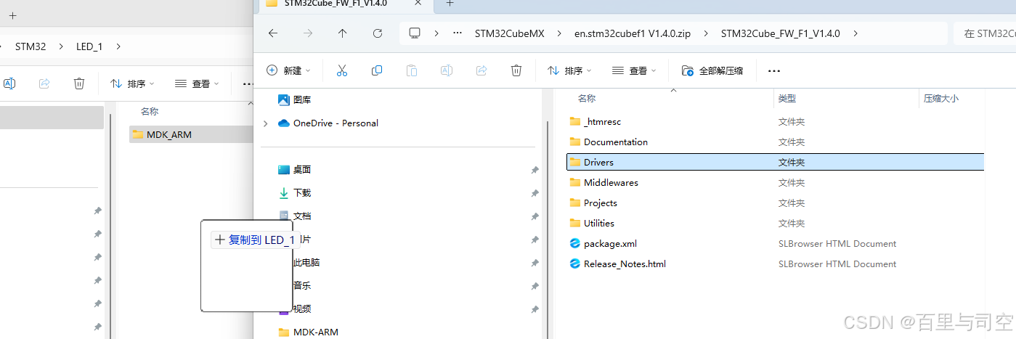Click the Copy icon in front window toolbar
Viewport: 1016px width, 339px height.
(377, 70)
